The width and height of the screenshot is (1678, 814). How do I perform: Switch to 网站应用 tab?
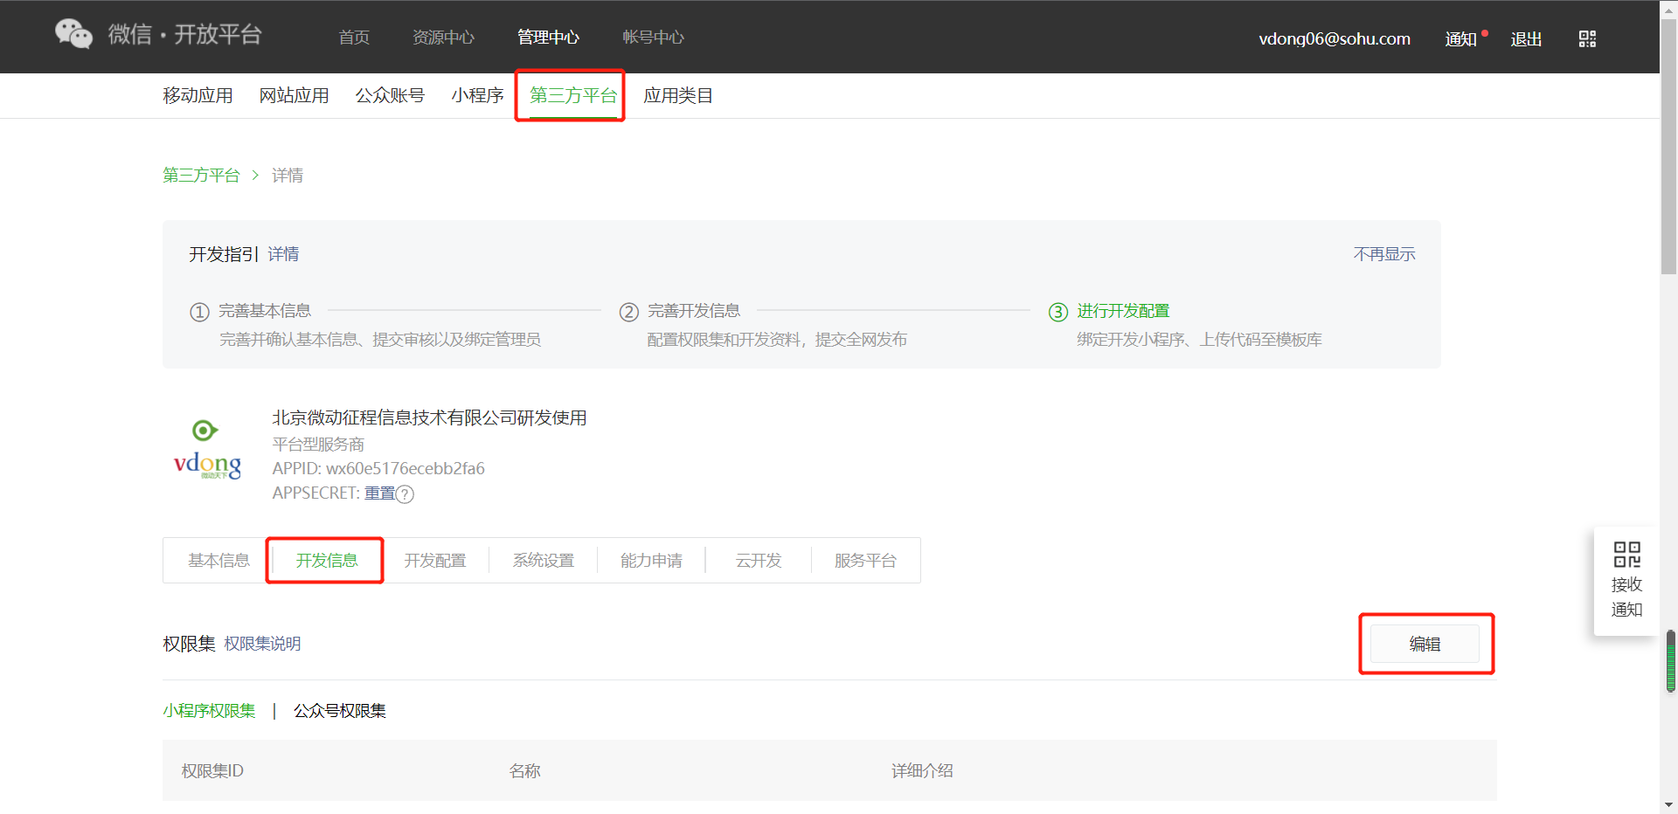[x=294, y=95]
